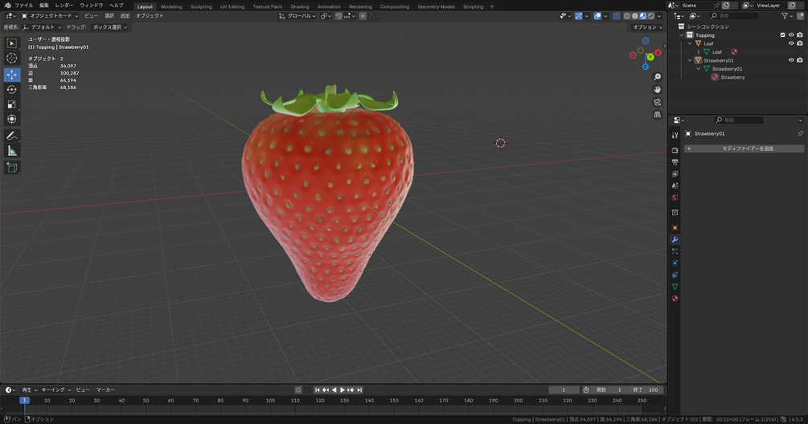Viewport: 808px width, 424px height.
Task: Collapse the Topping collection tree
Action: (x=681, y=35)
